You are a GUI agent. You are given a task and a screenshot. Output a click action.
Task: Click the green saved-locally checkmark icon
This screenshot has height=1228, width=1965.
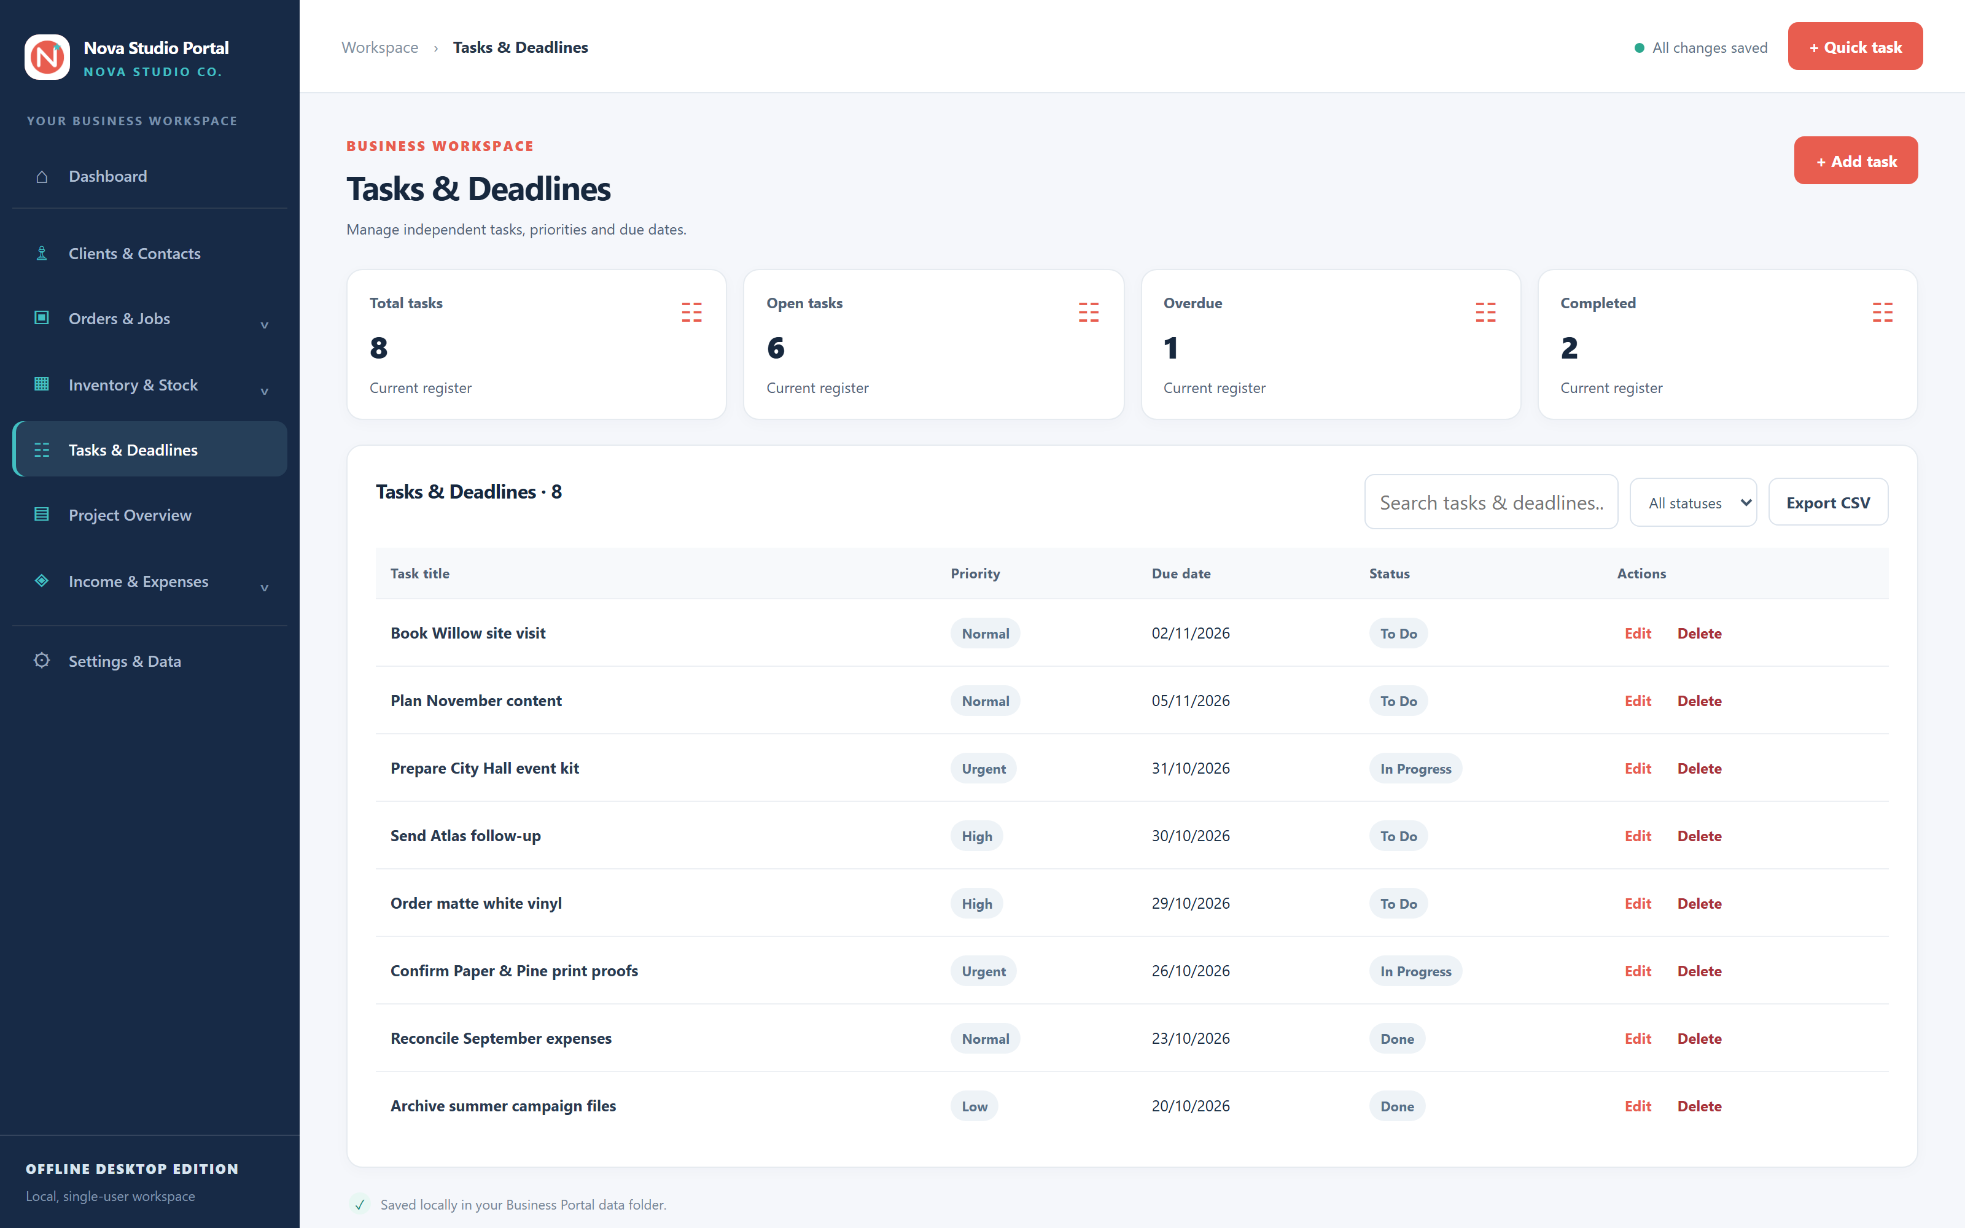coord(360,1205)
